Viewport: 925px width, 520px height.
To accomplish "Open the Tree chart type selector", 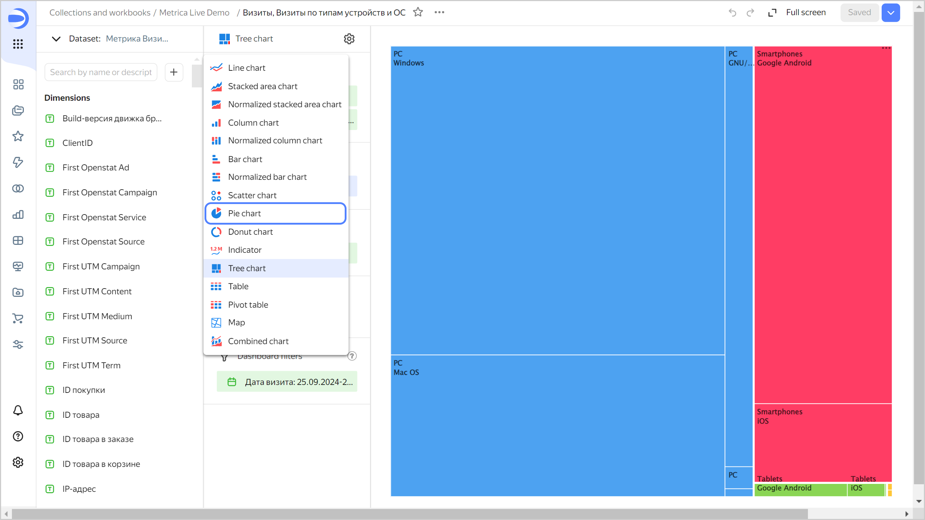I will (254, 39).
